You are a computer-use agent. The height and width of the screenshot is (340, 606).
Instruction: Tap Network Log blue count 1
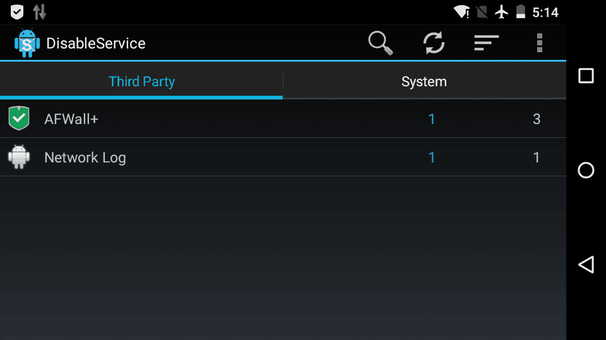coord(432,157)
